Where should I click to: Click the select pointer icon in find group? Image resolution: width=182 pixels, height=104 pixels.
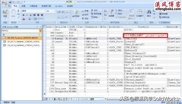[154, 17]
